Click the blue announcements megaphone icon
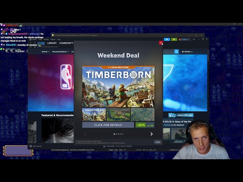 167,39
